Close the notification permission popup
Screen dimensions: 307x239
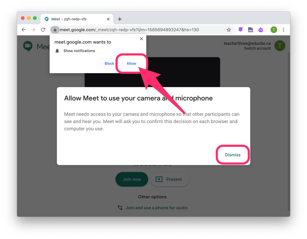tap(141, 39)
